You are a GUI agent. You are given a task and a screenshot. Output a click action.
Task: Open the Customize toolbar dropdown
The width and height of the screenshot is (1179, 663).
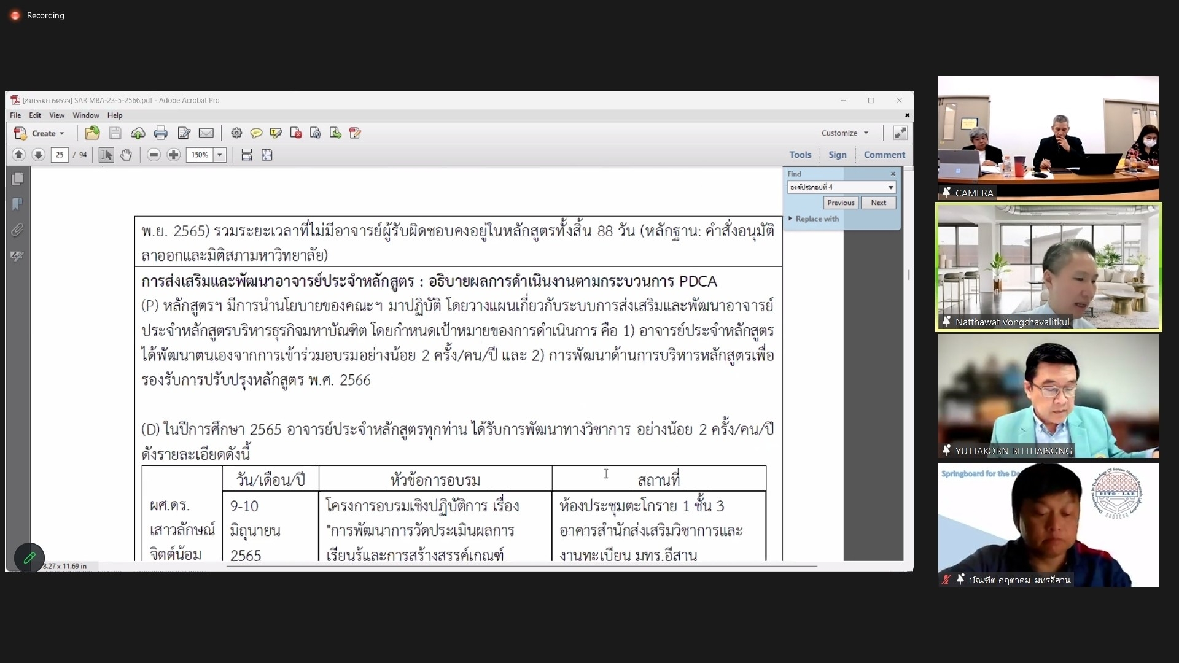[845, 133]
